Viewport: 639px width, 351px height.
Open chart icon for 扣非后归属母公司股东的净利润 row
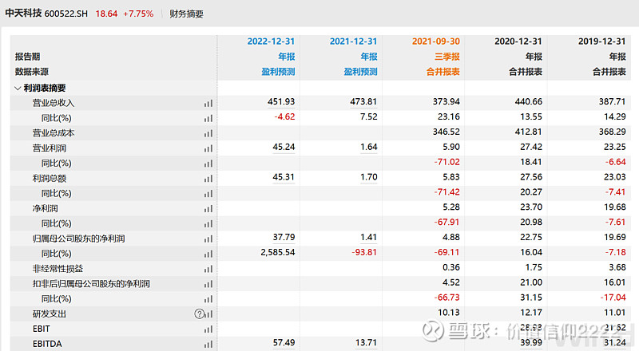(x=208, y=284)
